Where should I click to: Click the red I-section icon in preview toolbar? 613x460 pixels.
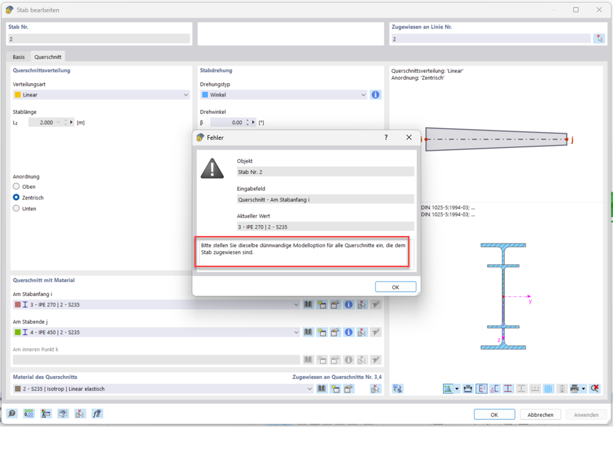point(508,389)
